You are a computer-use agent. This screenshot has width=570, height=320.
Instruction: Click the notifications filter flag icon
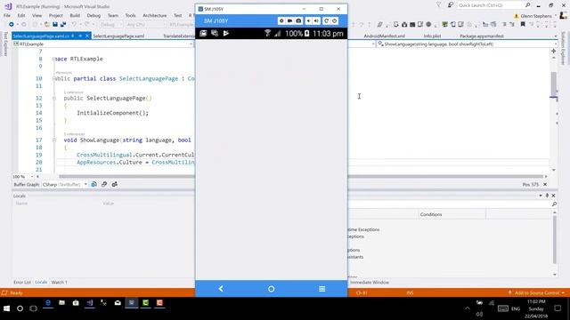click(x=439, y=5)
